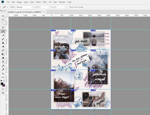Open the Filter menu
The image size is (150, 115).
pyautogui.click(x=45, y=2)
